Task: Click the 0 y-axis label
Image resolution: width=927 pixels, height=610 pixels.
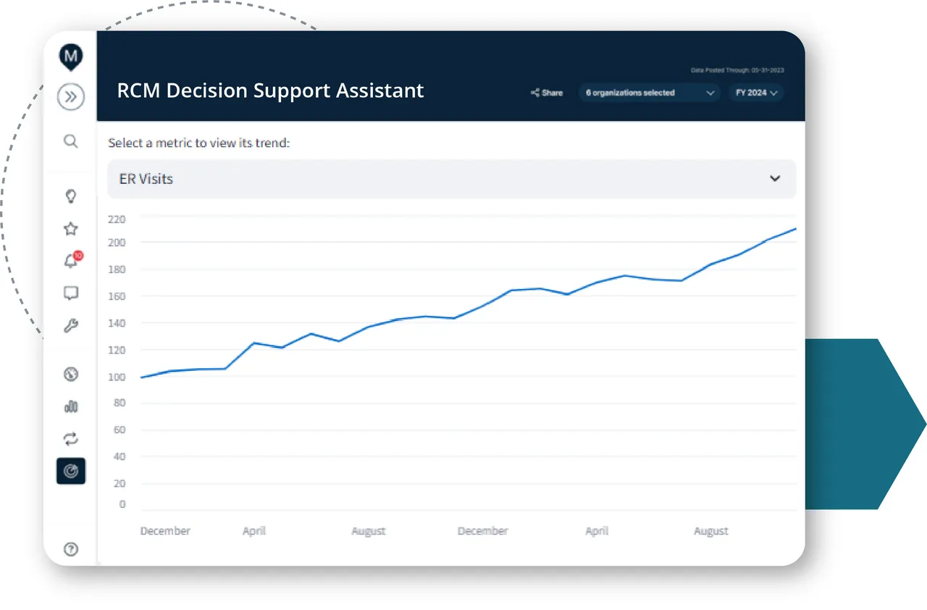Action: pos(122,504)
